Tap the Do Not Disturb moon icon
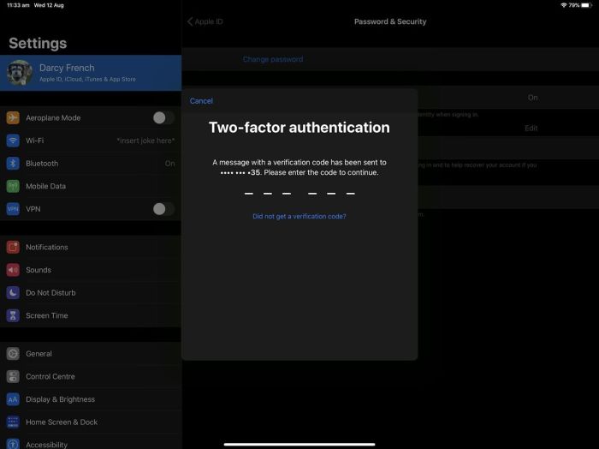Screen dimensions: 599x449 [x=13, y=292]
